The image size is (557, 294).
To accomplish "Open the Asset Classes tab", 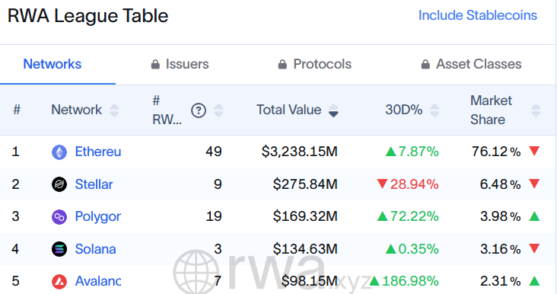I will 471,64.
